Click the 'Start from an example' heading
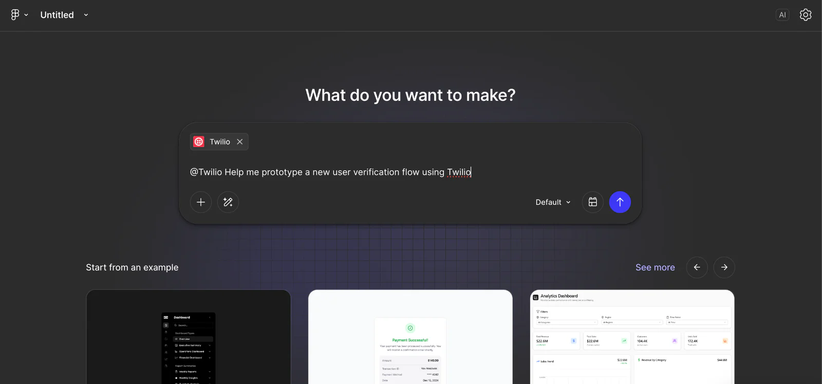822x384 pixels. (132, 267)
